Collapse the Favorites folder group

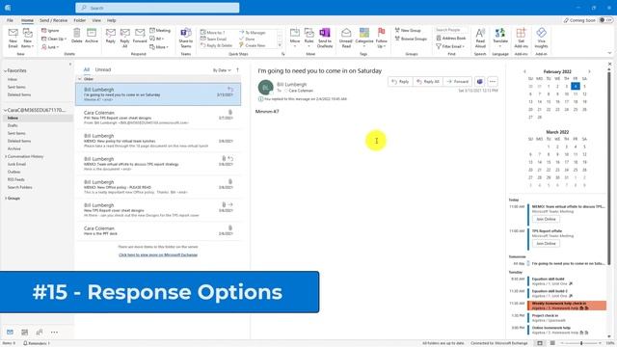click(5, 70)
